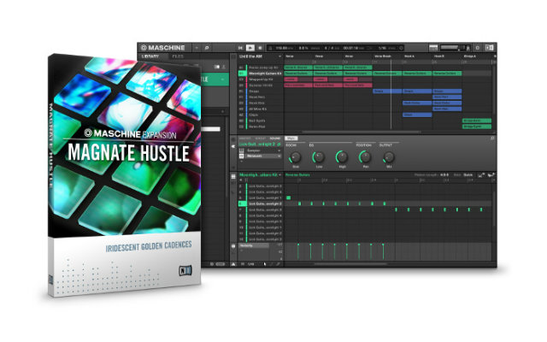Open the search icon next to the MASCHINE logo
The image size is (547, 342).
[207, 48]
